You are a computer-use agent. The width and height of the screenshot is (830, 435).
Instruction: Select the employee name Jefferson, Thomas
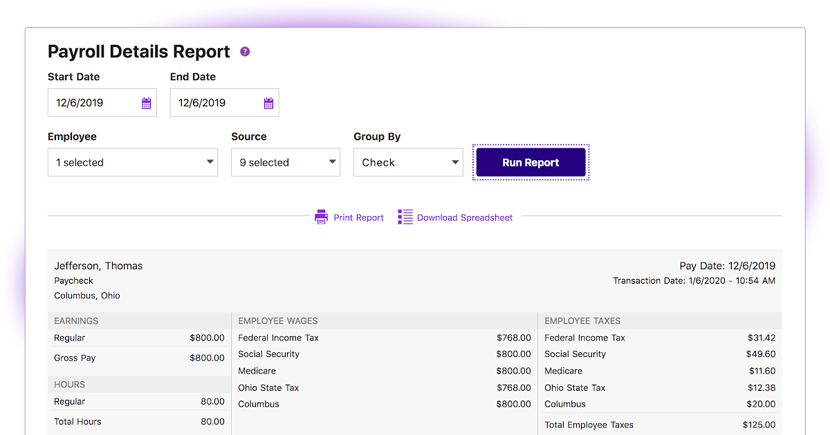click(98, 266)
